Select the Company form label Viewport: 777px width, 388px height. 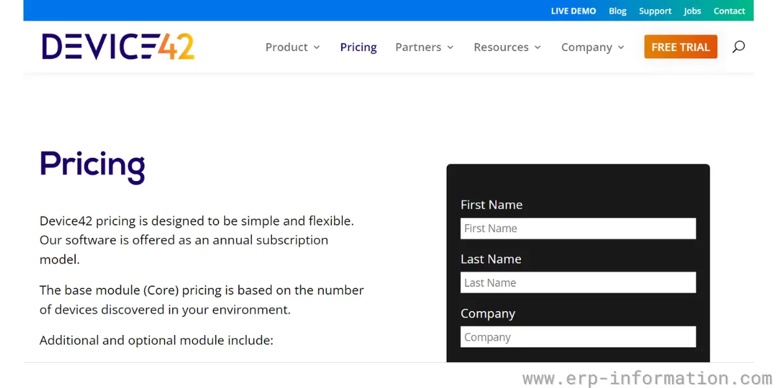(x=488, y=314)
